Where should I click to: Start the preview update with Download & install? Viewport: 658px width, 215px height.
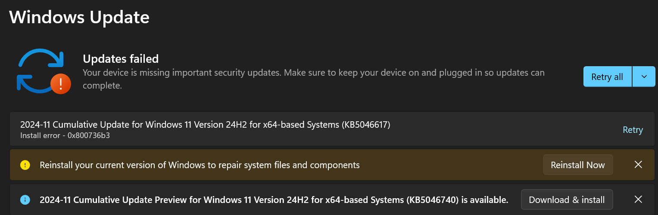point(567,200)
